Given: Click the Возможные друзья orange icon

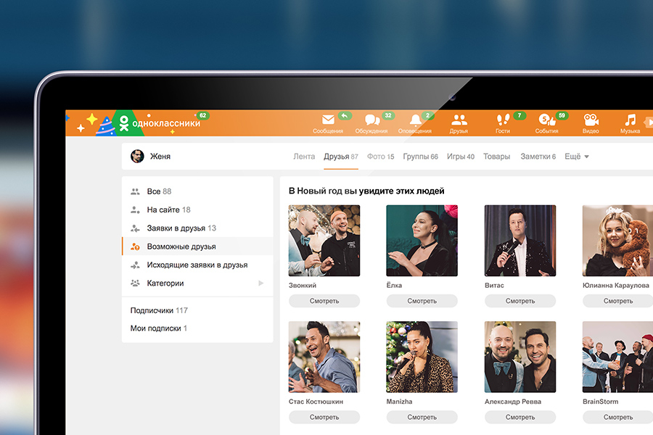Looking at the screenshot, I should point(135,246).
